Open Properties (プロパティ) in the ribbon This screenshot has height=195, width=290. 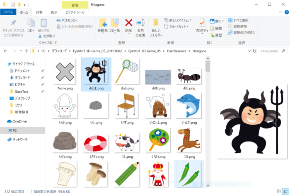[202, 26]
